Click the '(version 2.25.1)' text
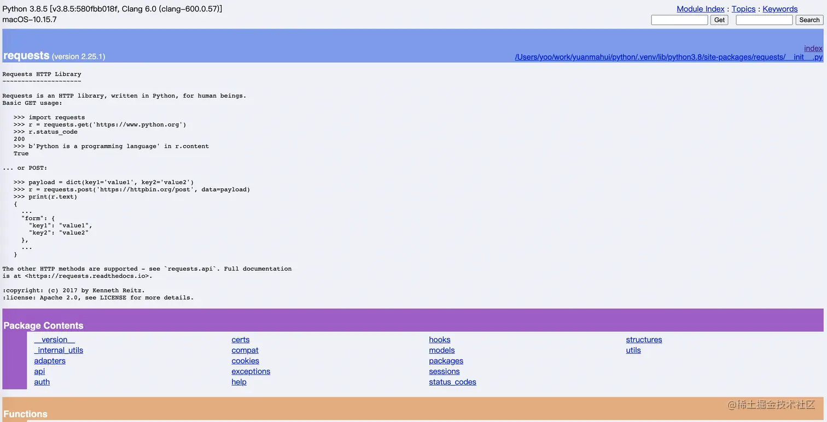Viewport: 827px width, 422px height. tap(78, 56)
